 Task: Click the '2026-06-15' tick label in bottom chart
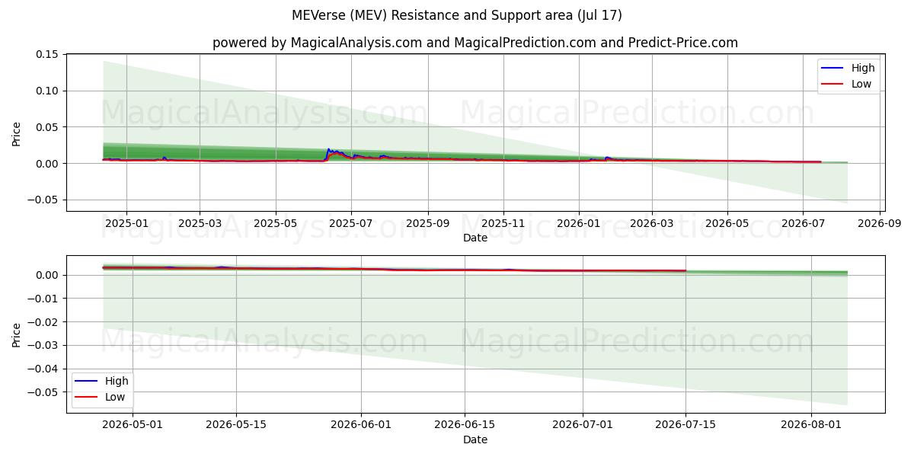[x=464, y=425]
